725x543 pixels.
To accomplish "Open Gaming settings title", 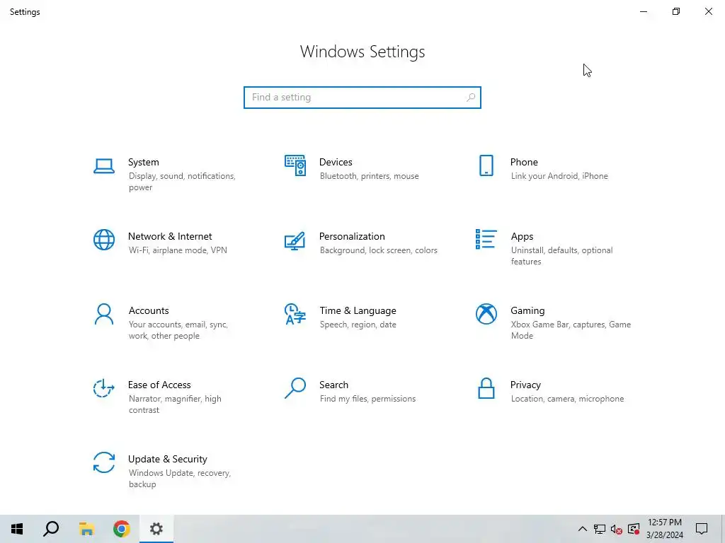I will click(527, 311).
